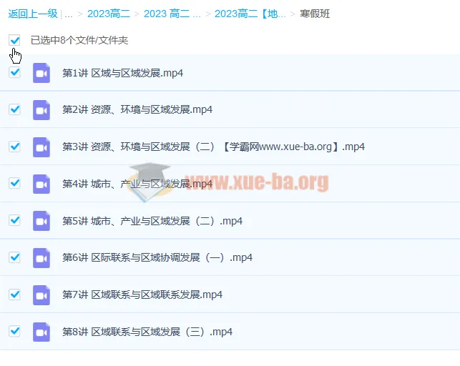The height and width of the screenshot is (366, 460).
Task: Expand the '...' collapsed breadcrumb path
Action: [x=68, y=14]
